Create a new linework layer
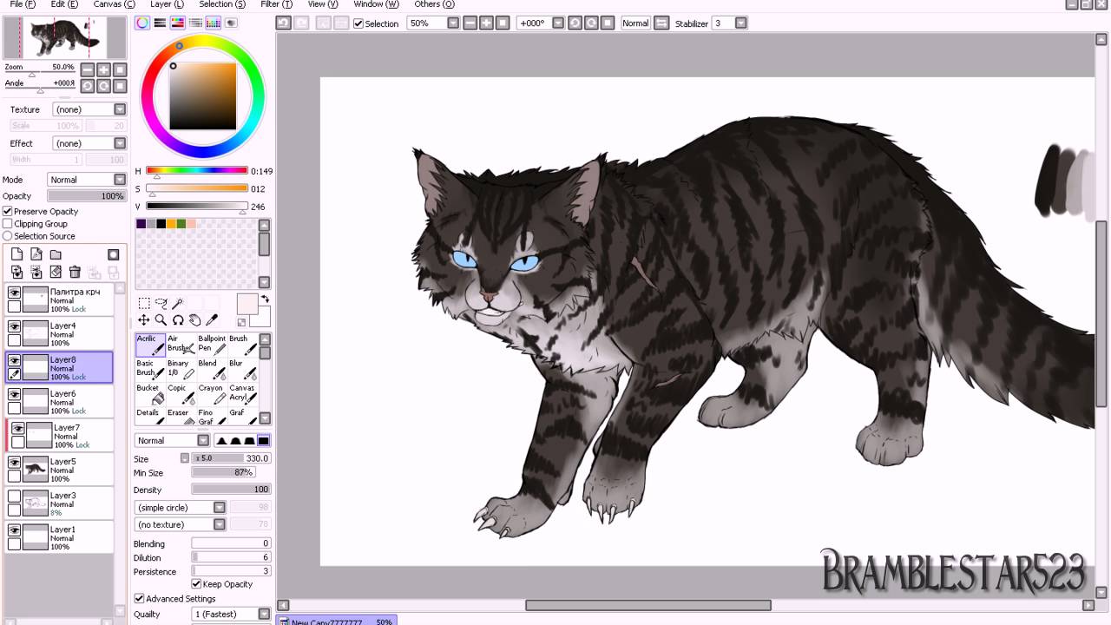 coord(36,254)
